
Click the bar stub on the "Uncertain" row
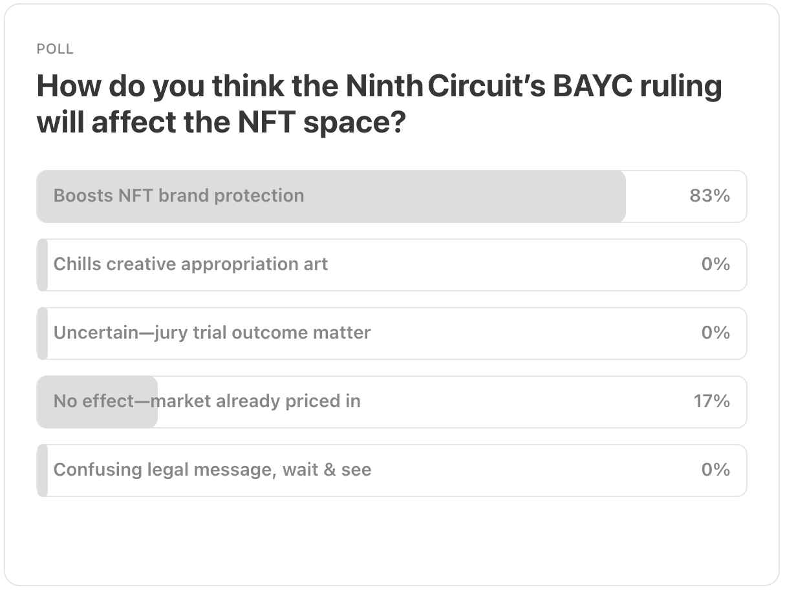pos(43,333)
